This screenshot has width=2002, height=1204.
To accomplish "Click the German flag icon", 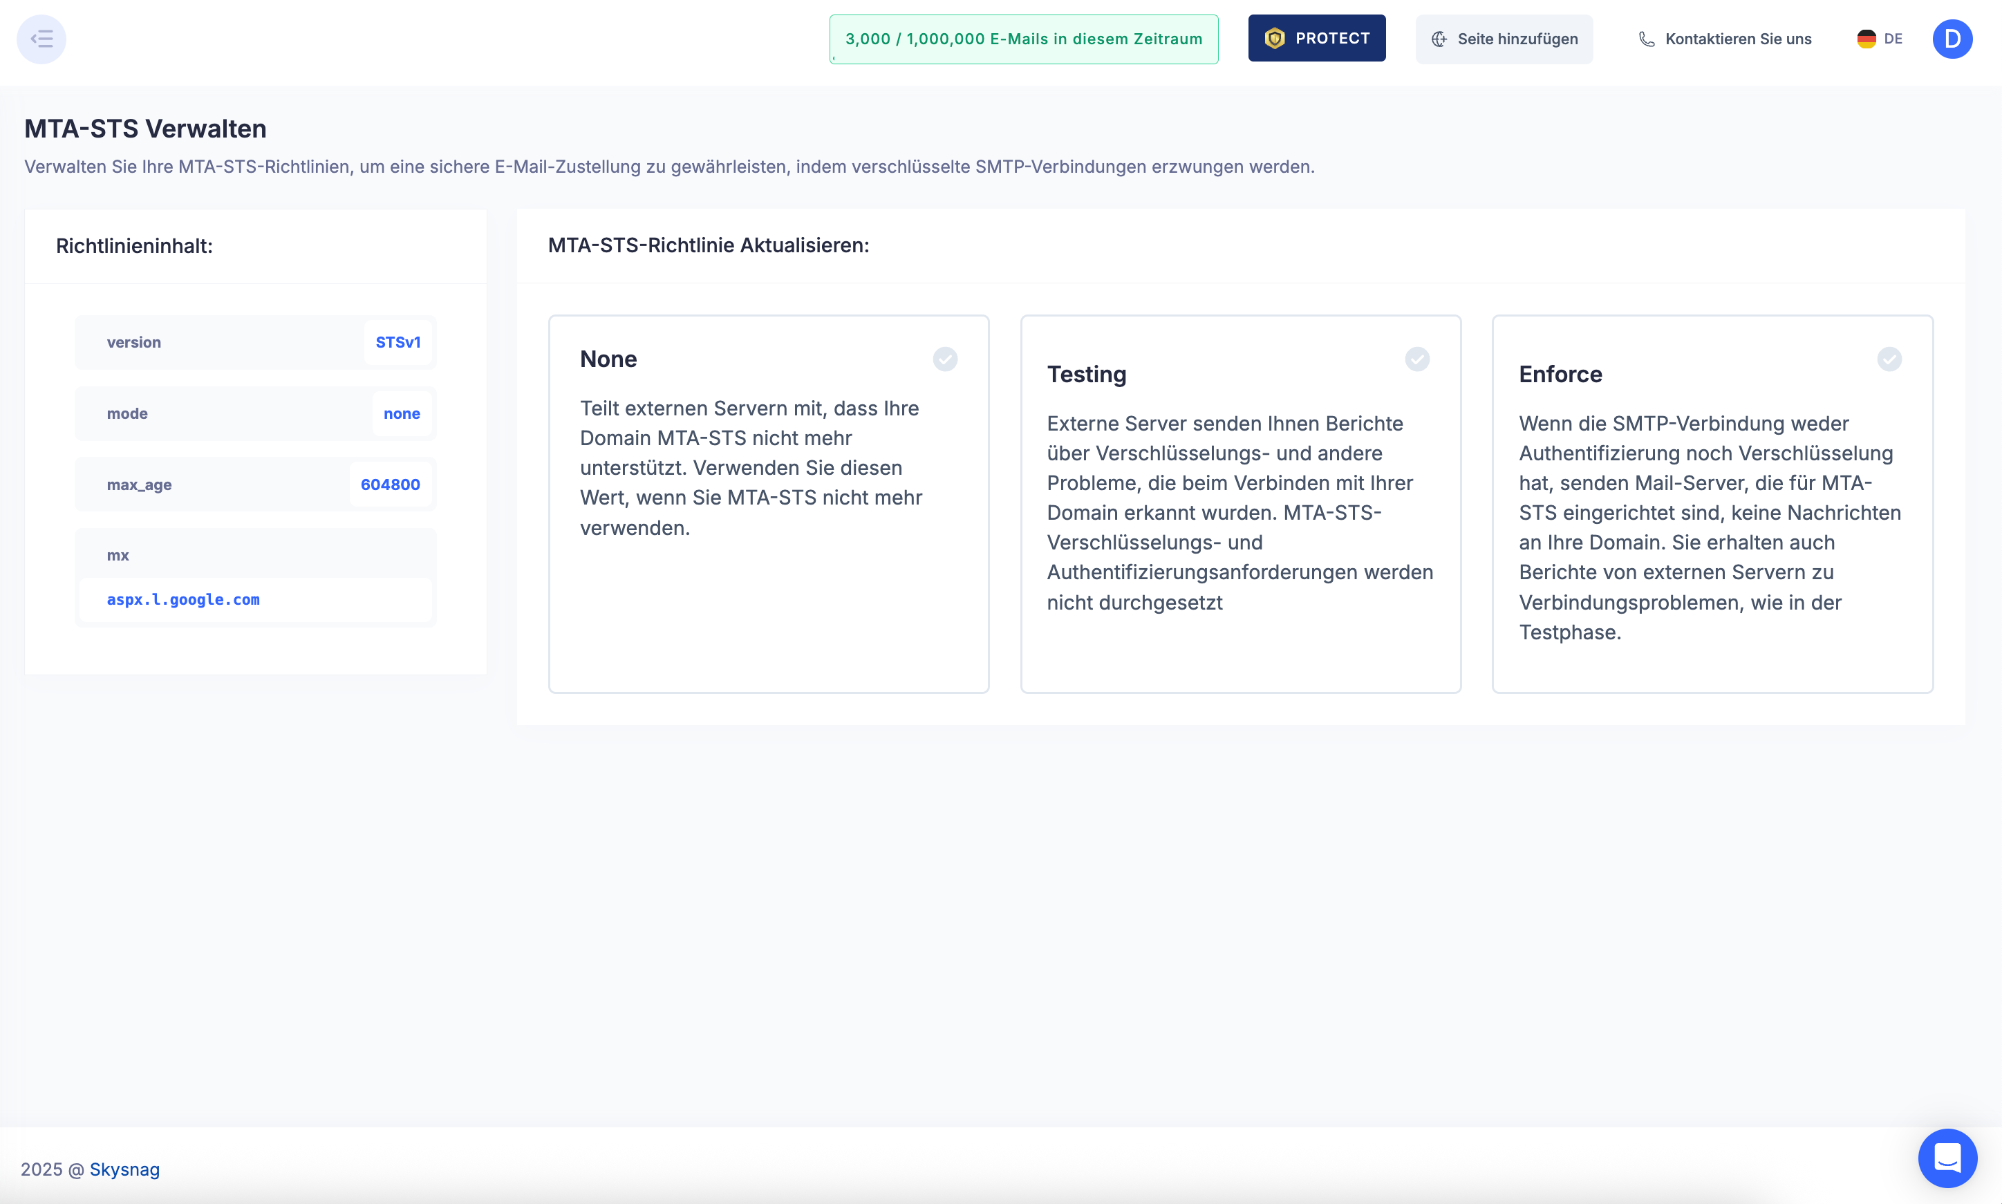I will (x=1866, y=39).
